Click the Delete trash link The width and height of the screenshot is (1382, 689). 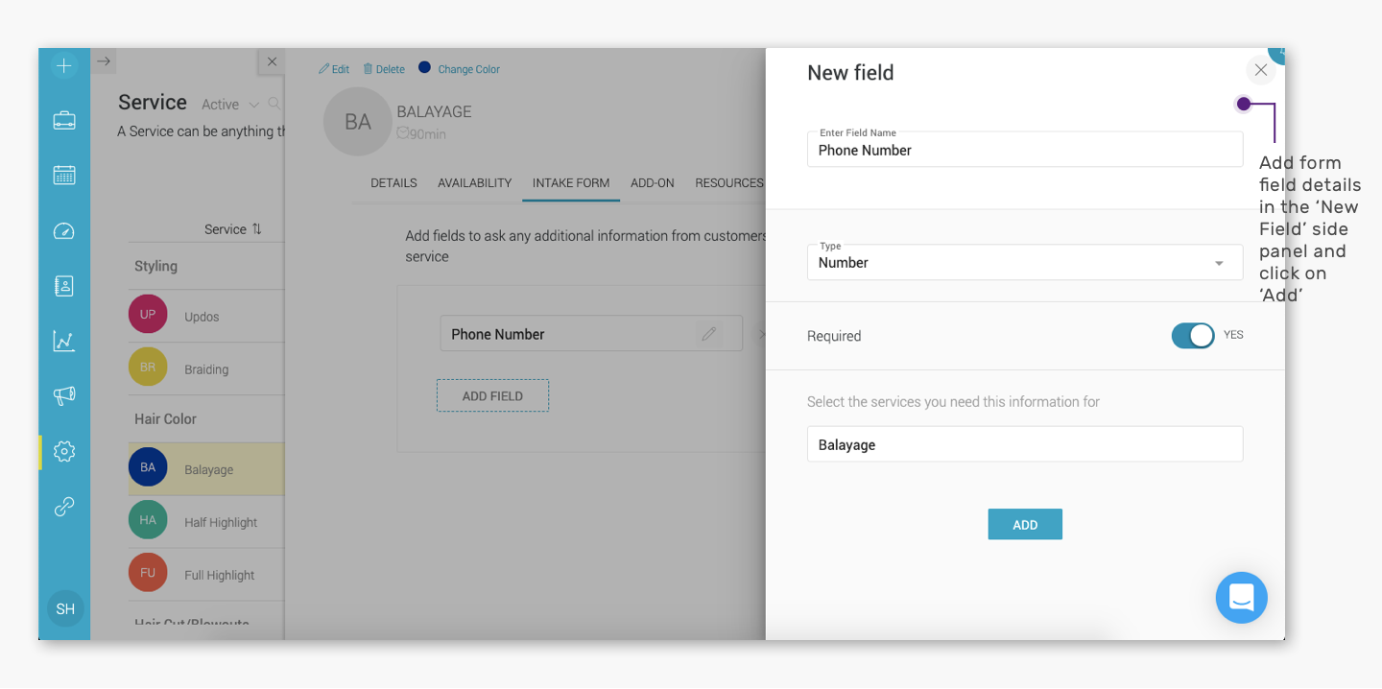(384, 69)
